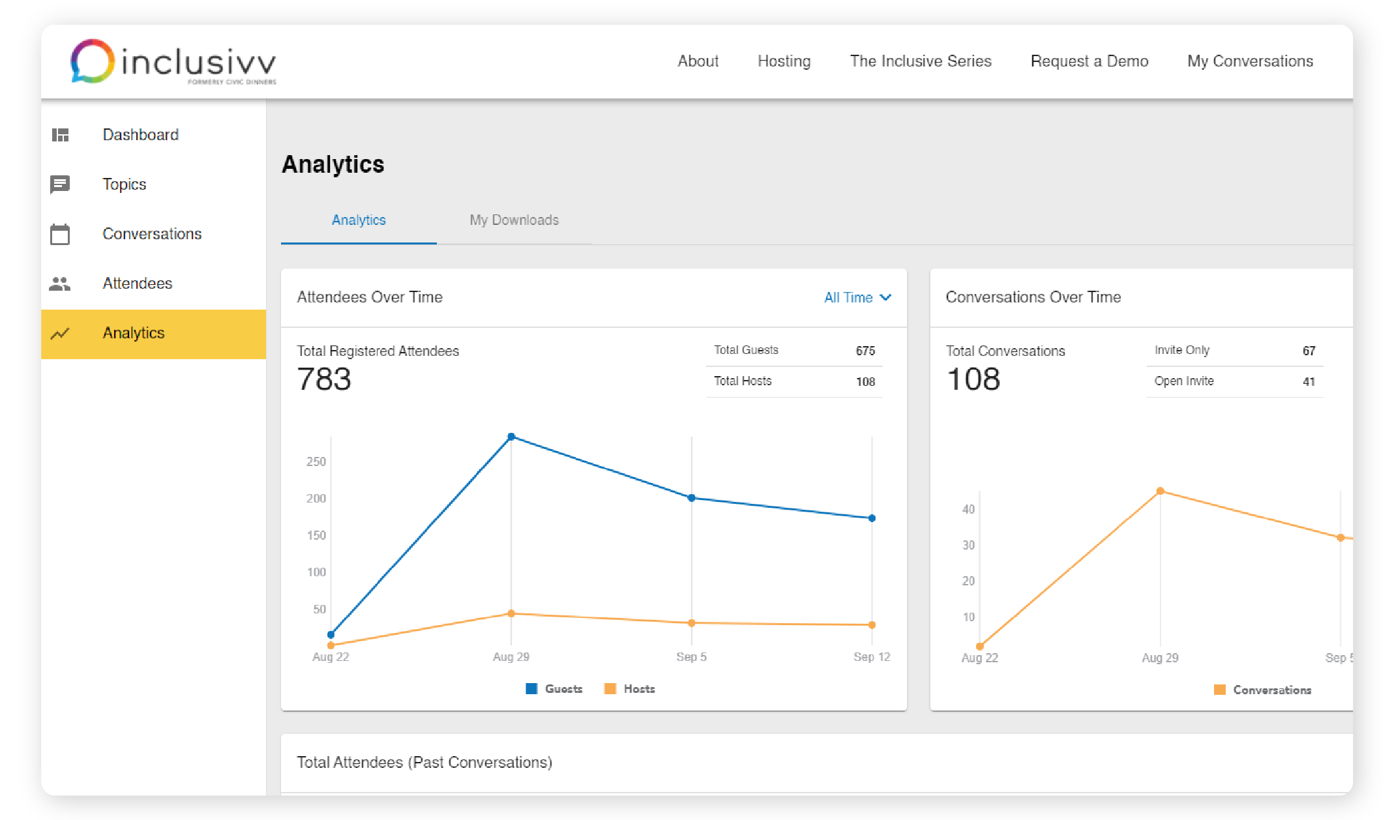Click the Guests Sep 12 data point
This screenshot has height=820, width=1394.
872,518
